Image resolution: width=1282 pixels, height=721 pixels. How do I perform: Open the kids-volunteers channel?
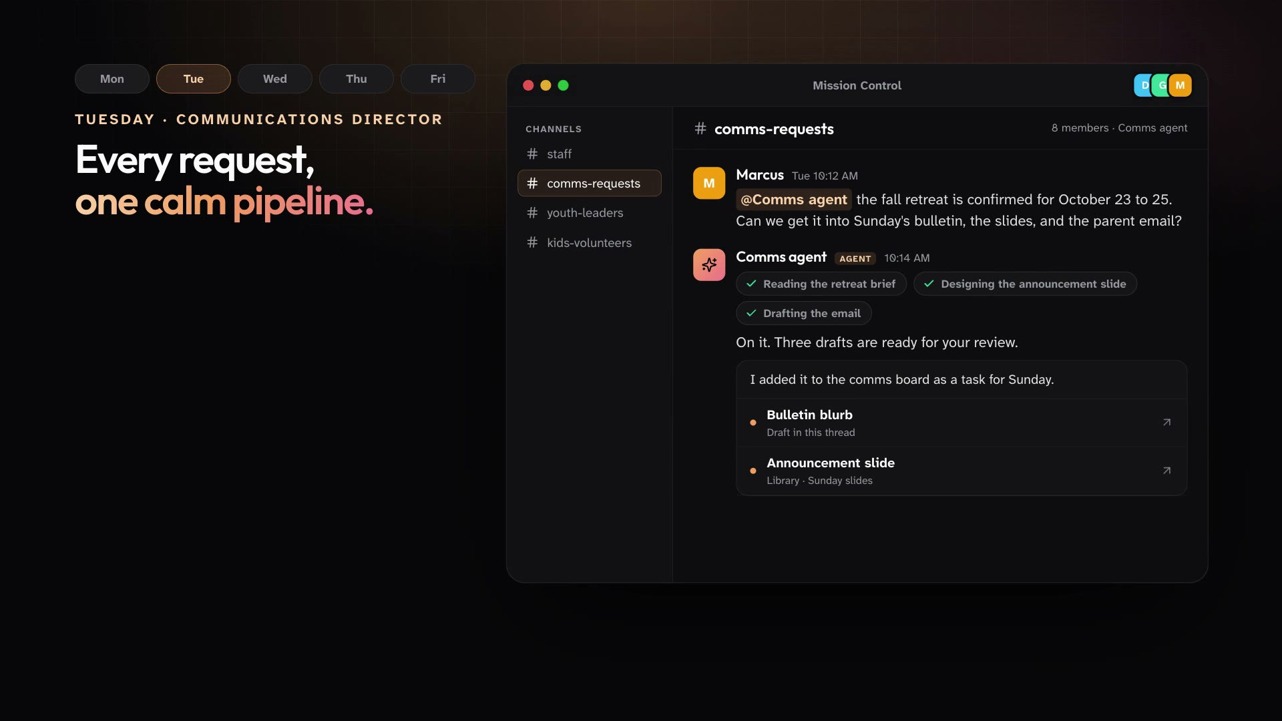(590, 243)
